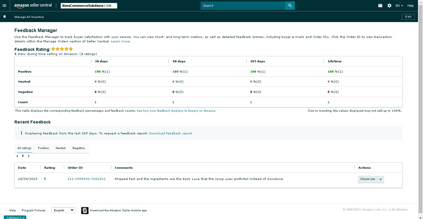This screenshot has width=423, height=219.
Task: Click the footer Help link
Action: (x=13, y=210)
